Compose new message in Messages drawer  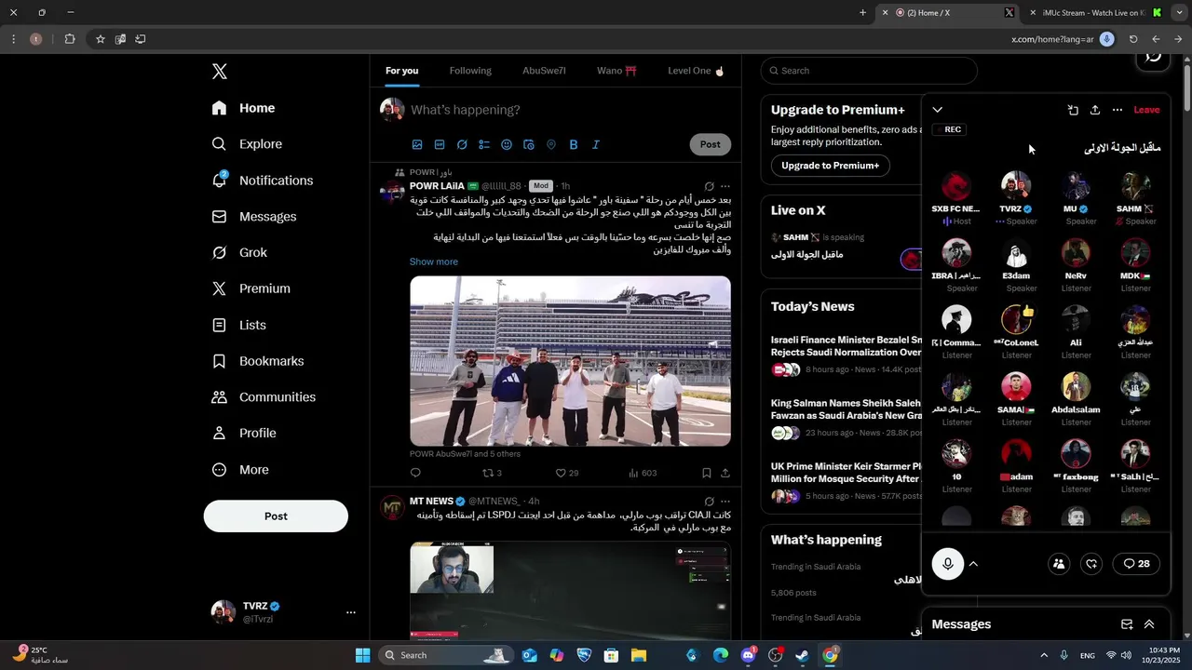1127,624
